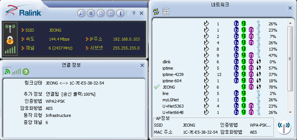Image resolution: width=297 pixels, height=140 pixels.
Task: Click the signal strength bars in status panel
Action: 10,50
